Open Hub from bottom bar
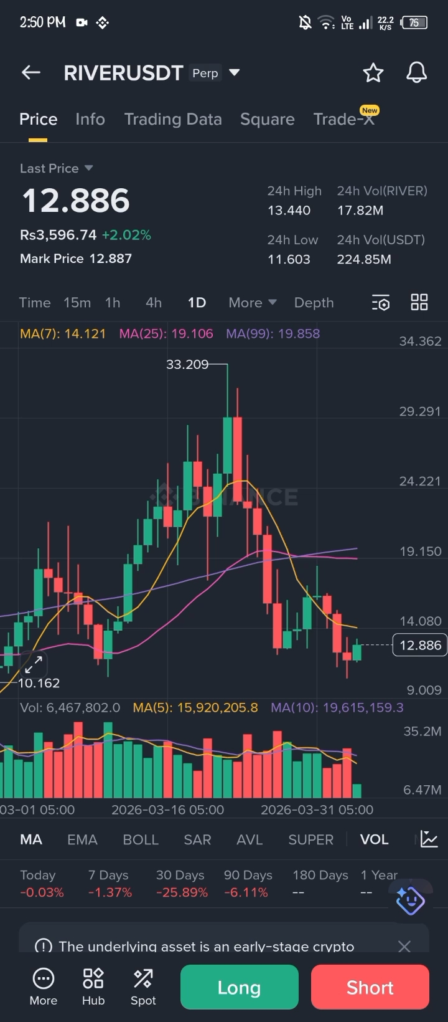 tap(93, 986)
